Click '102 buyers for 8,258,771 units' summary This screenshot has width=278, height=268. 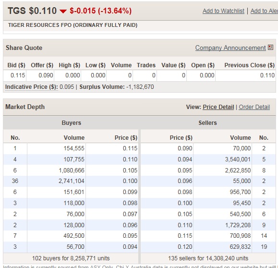click(x=71, y=258)
